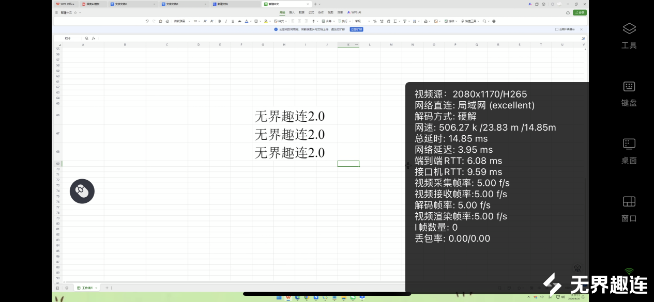
Task: Click the blue 立即扩容 button
Action: [356, 29]
